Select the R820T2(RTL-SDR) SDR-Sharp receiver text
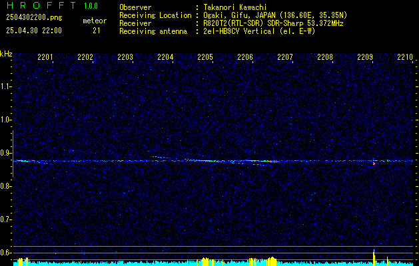 point(273,23)
